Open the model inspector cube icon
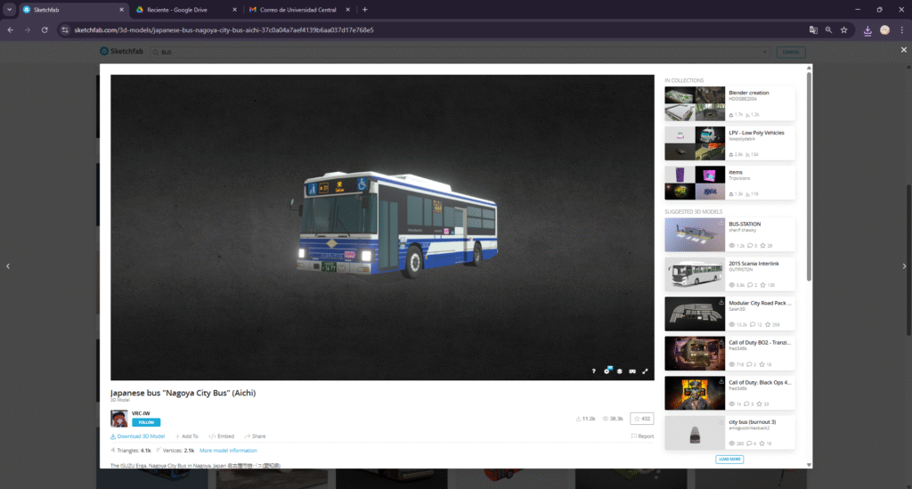The width and height of the screenshot is (912, 489). [x=619, y=371]
